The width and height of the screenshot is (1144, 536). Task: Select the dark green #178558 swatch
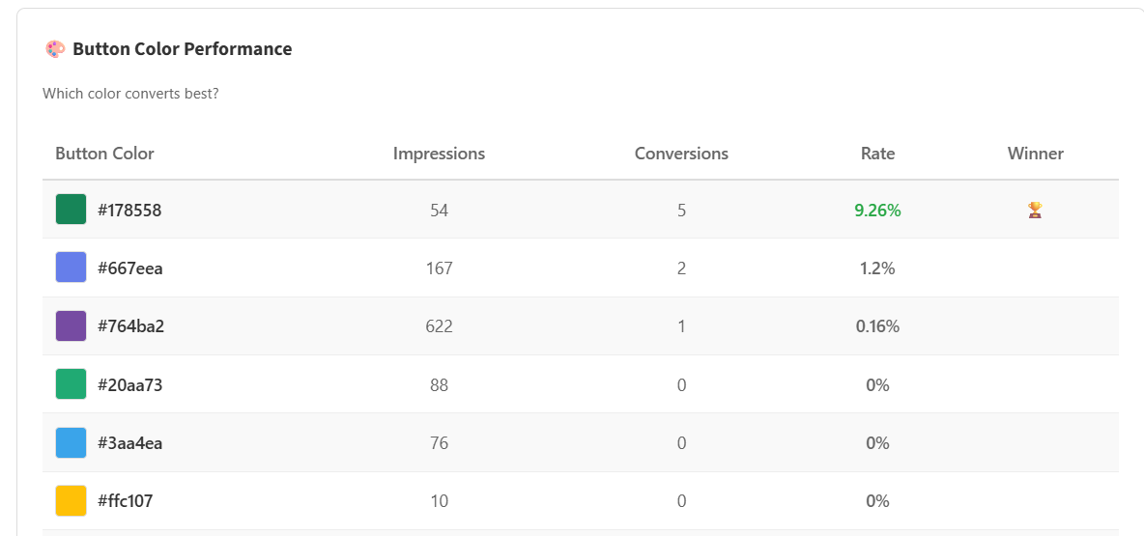click(x=71, y=210)
